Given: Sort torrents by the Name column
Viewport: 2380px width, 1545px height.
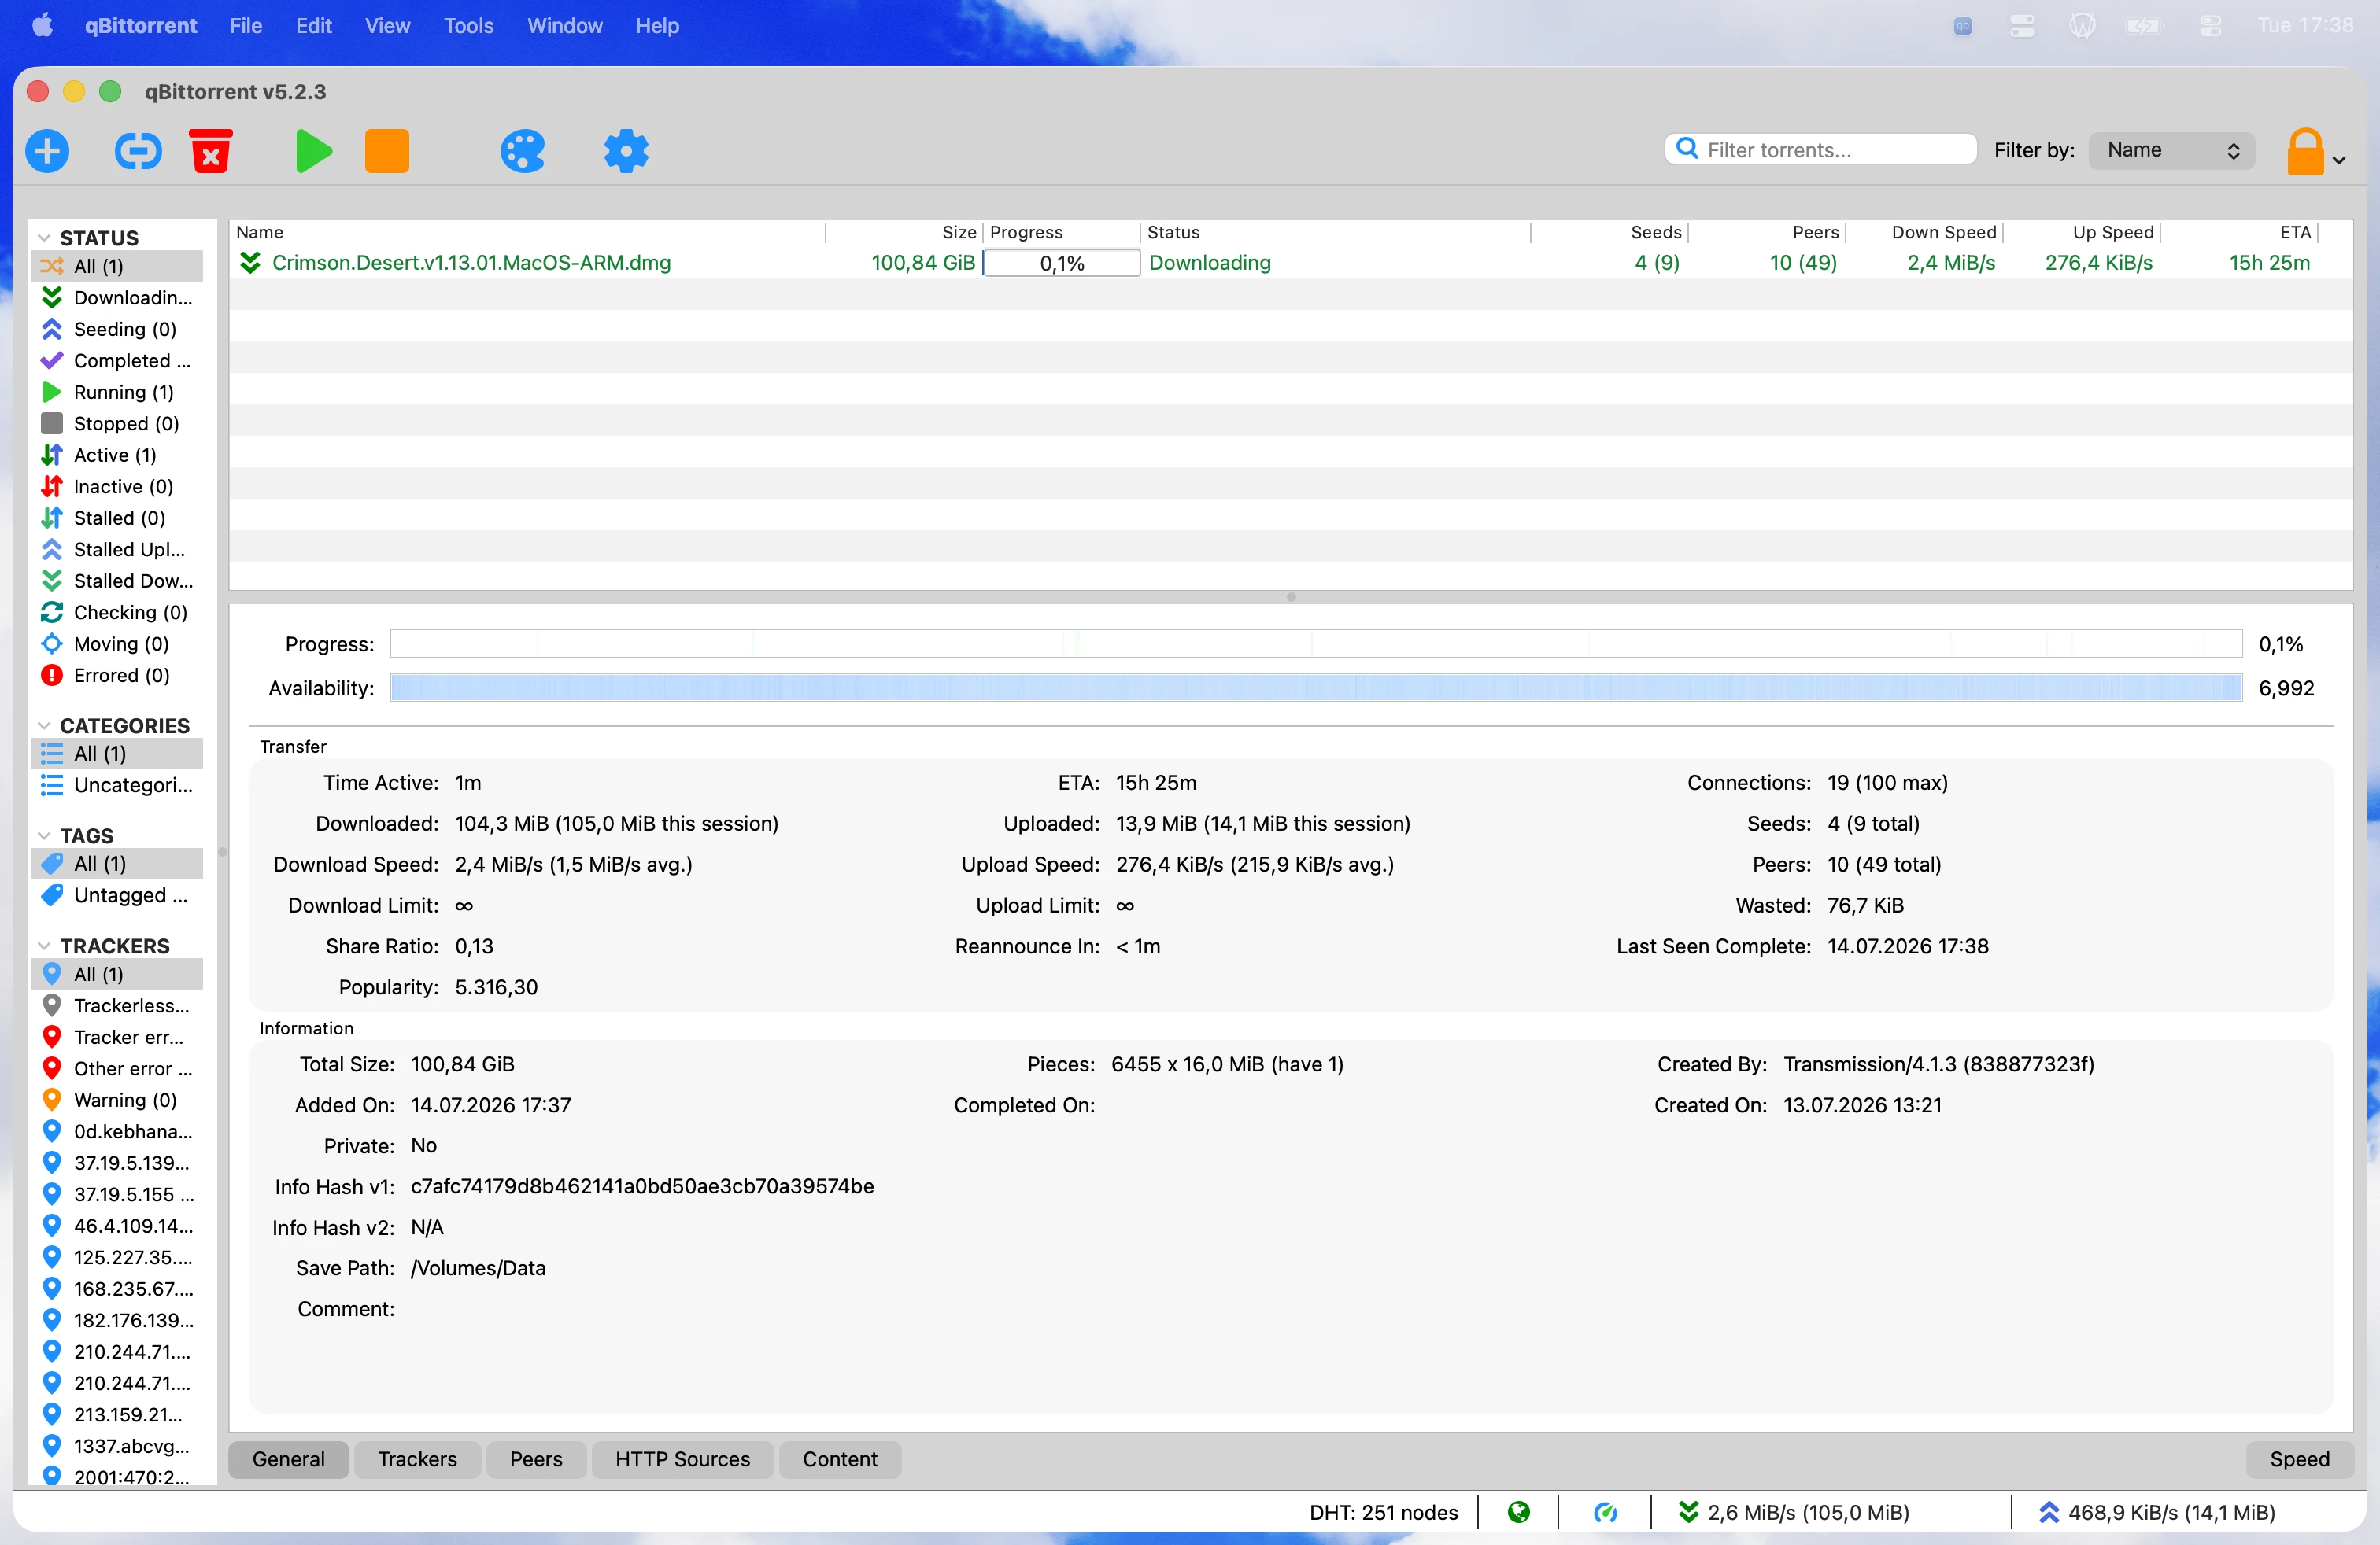Looking at the screenshot, I should pyautogui.click(x=528, y=232).
